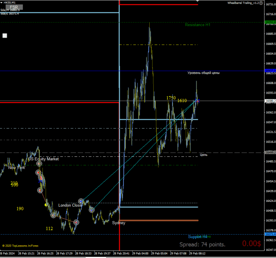
Task: Click the 28 Feb 15:21 time label
Action: click(26, 254)
